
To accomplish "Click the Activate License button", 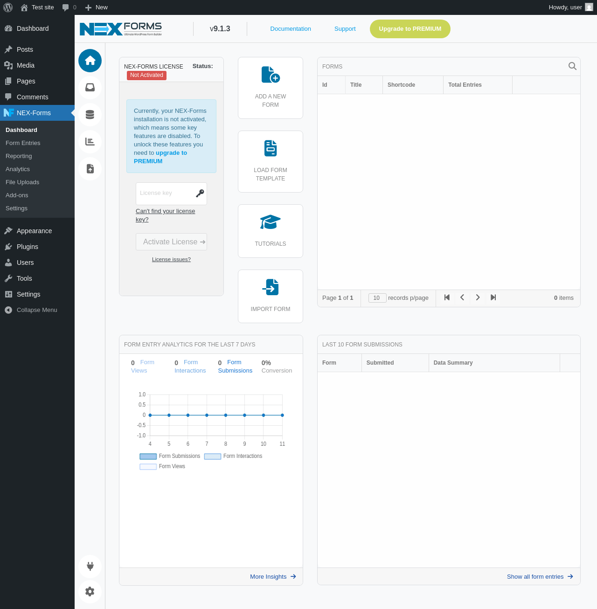I will point(171,242).
